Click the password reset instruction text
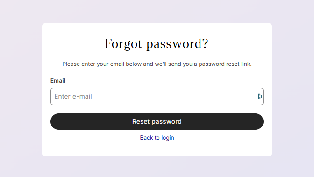Viewport: 314px width, 177px height. pyautogui.click(x=157, y=64)
